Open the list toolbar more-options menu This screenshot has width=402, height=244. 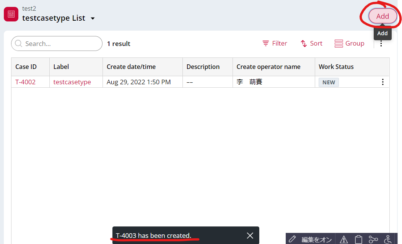point(381,44)
